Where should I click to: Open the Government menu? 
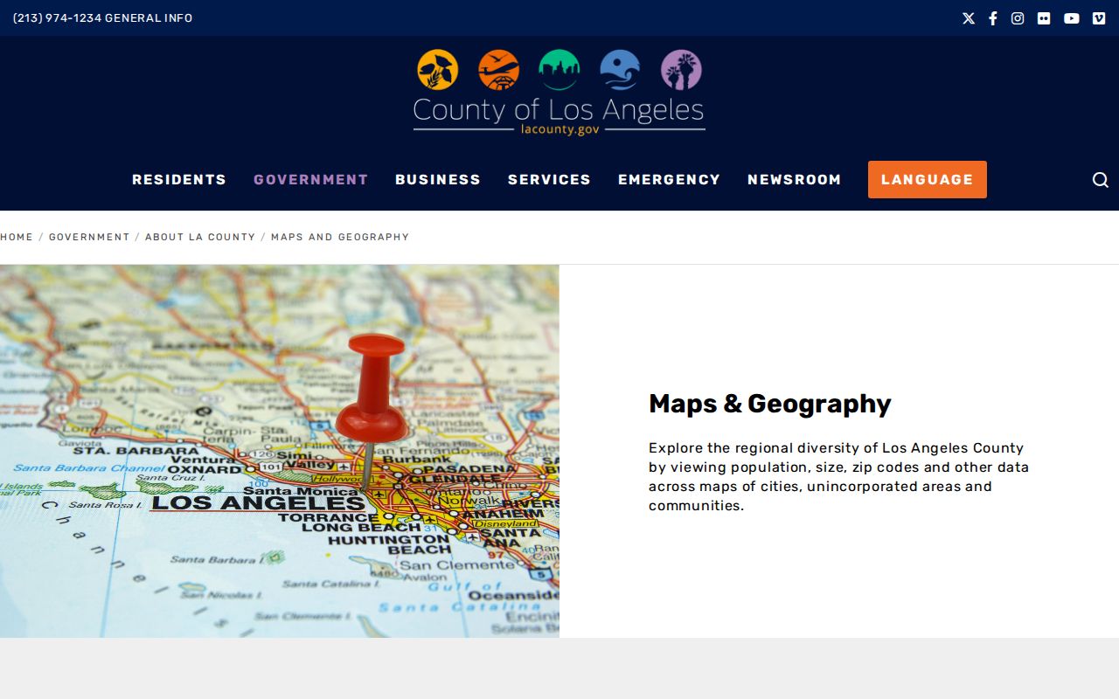311,179
